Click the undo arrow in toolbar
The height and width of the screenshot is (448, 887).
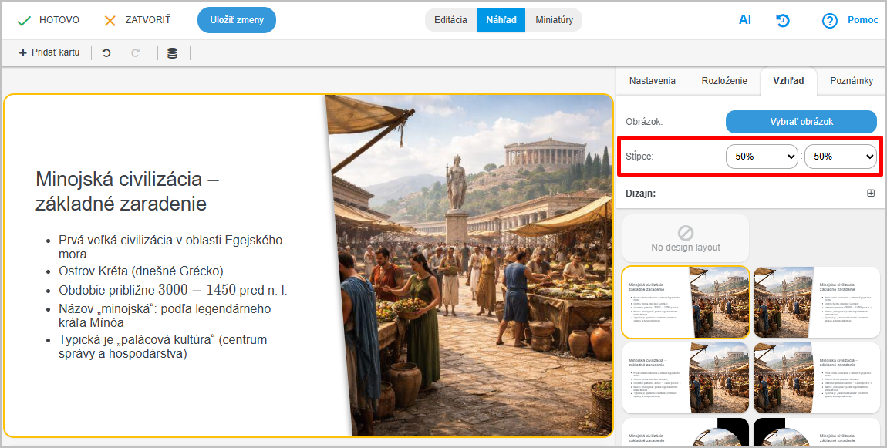pyautogui.click(x=106, y=53)
